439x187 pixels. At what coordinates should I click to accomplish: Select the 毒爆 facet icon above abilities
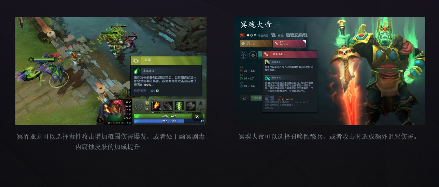point(147,103)
